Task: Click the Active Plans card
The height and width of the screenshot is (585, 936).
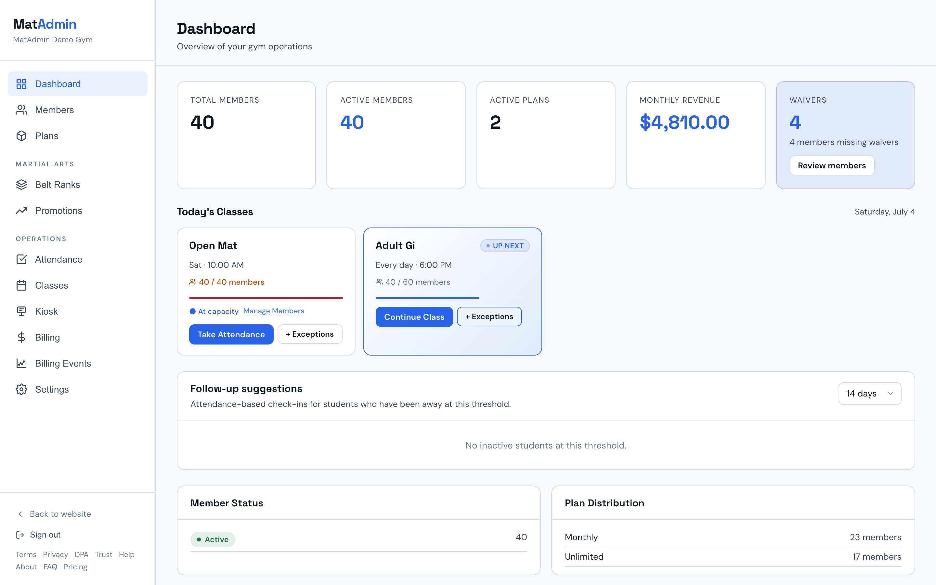Action: 546,135
